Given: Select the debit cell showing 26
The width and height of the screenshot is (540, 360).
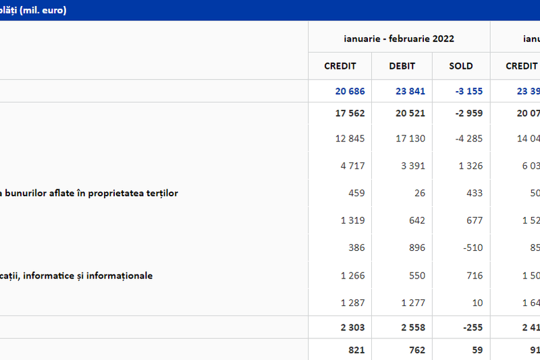Looking at the screenshot, I should click(419, 193).
